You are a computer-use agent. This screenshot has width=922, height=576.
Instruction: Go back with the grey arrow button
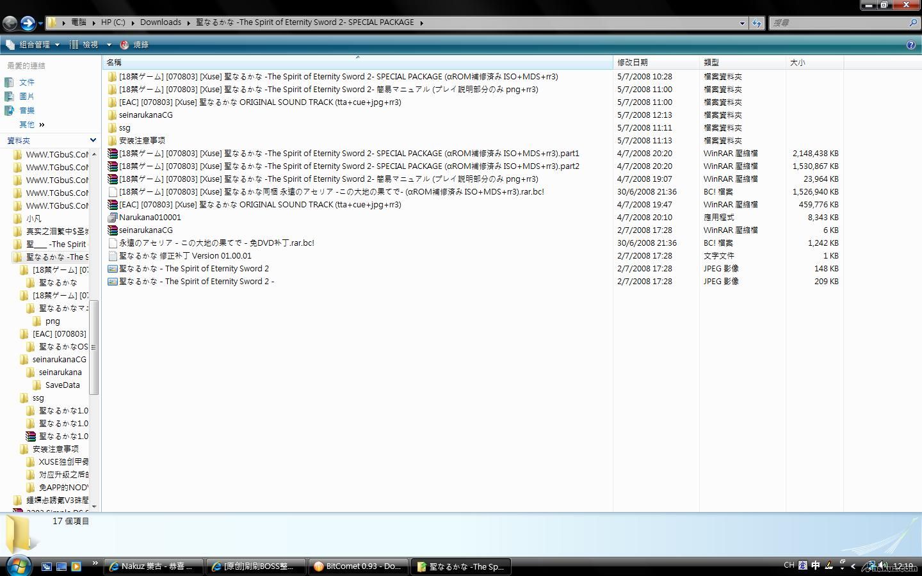(10, 23)
